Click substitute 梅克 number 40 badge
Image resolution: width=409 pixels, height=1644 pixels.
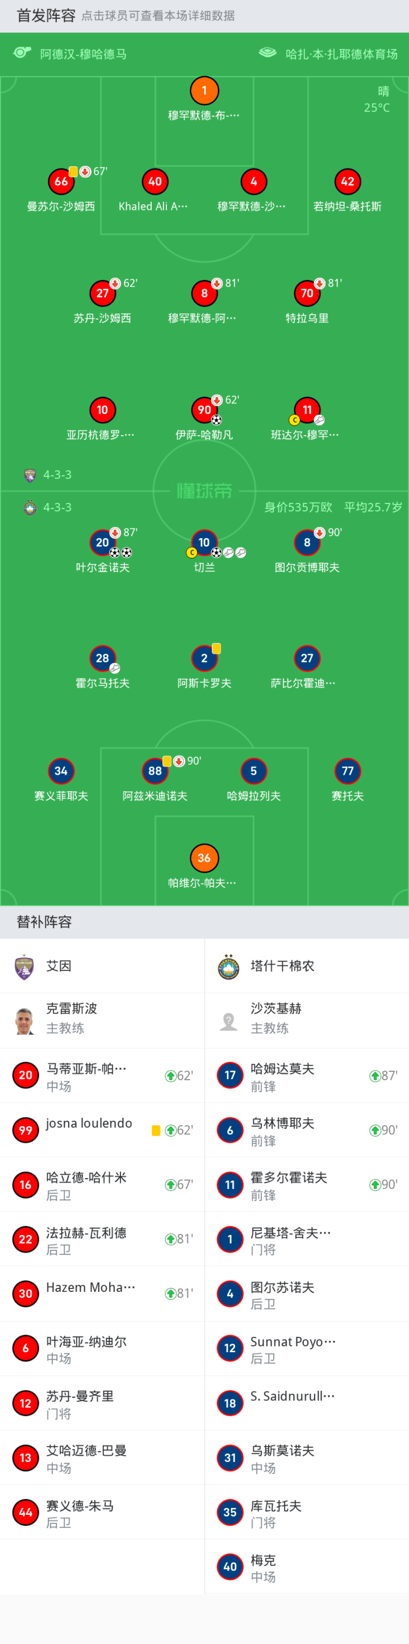coord(230,1567)
